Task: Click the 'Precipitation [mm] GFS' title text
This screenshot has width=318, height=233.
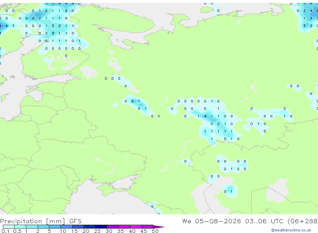Action: (41, 221)
